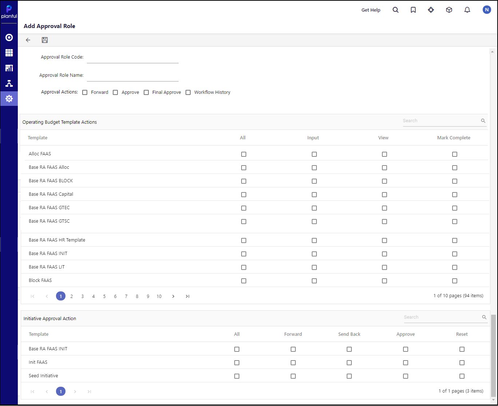Click the back arrow icon
498x406 pixels.
tap(28, 40)
